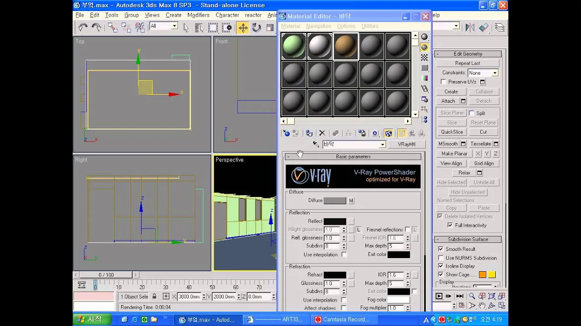
Task: Uncheck Smooth Result checkbox
Action: (441, 249)
